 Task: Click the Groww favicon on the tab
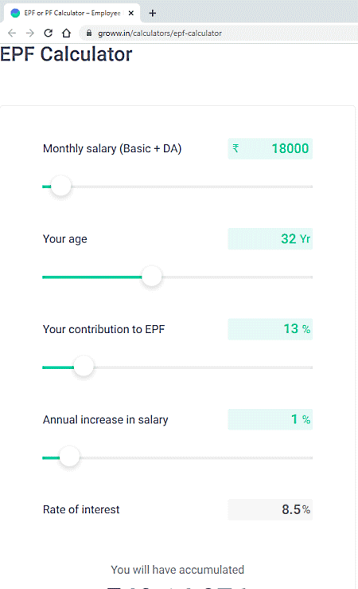(x=15, y=13)
